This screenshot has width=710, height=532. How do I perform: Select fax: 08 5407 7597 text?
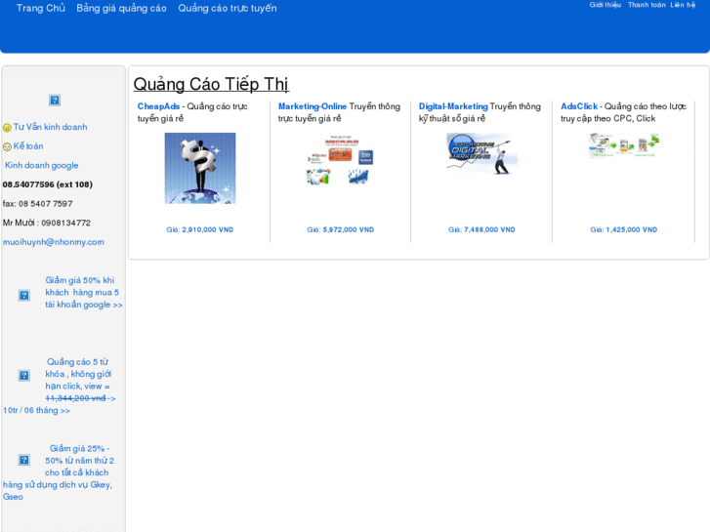tap(37, 204)
